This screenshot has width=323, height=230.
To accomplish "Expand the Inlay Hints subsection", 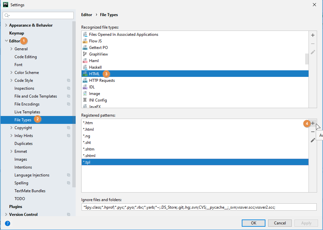I will coord(11,136).
